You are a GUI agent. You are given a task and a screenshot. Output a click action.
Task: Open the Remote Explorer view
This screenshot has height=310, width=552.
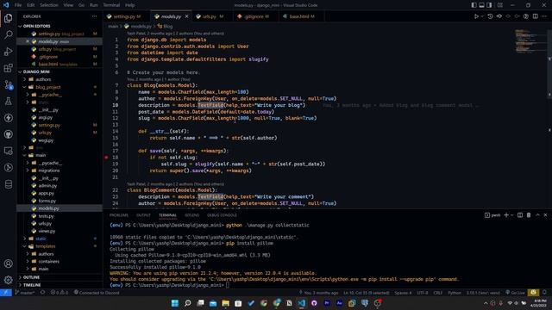(x=8, y=152)
